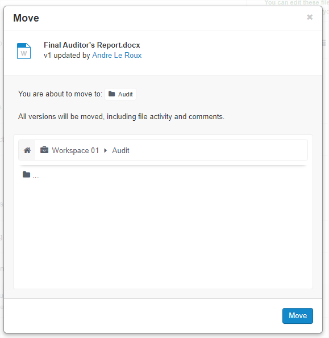The image size is (329, 338).
Task: Confirm with the blue Move button
Action: [297, 315]
